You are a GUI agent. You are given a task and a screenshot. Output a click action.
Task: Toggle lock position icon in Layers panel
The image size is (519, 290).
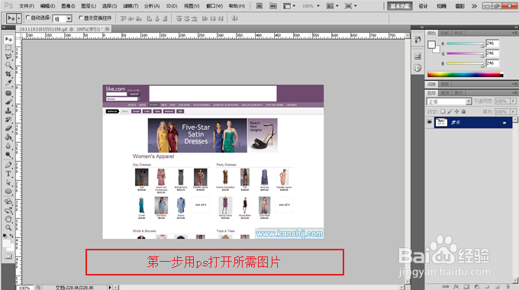456,111
